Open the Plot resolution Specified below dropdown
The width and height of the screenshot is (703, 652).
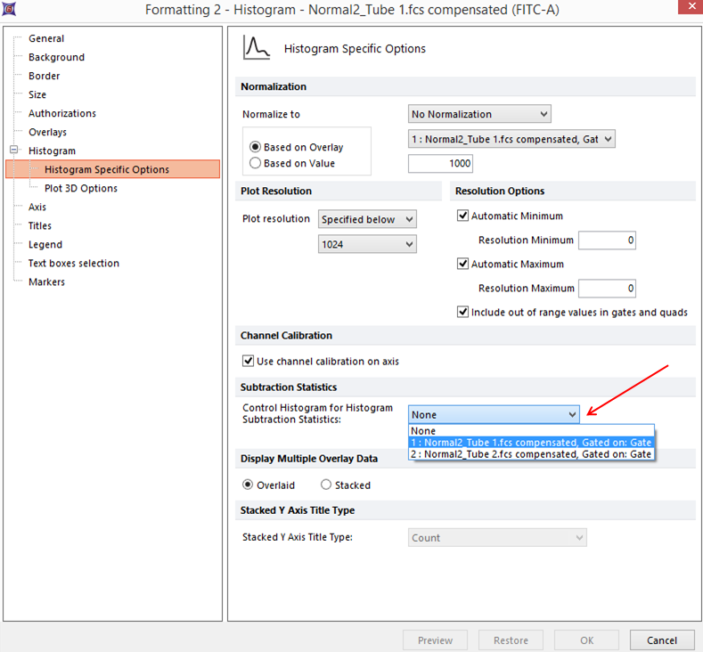coord(367,219)
